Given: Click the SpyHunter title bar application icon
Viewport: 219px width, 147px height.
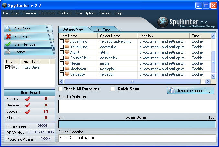Looking at the screenshot, I should coord(5,5).
